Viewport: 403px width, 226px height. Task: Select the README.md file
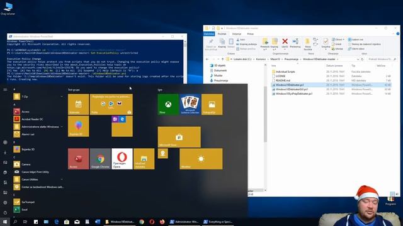coord(281,80)
